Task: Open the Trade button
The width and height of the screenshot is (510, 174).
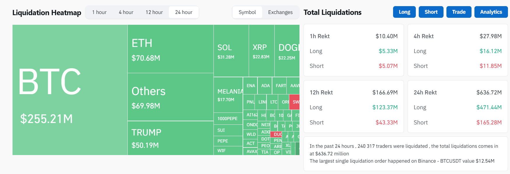Action: pyautogui.click(x=459, y=12)
